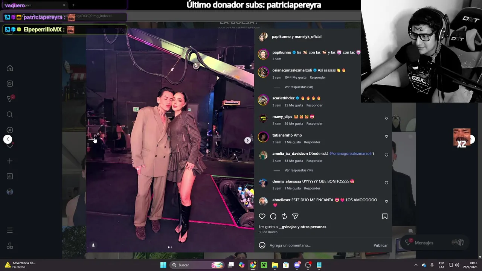
Task: Click the Windows Start button
Action: (x=163, y=265)
